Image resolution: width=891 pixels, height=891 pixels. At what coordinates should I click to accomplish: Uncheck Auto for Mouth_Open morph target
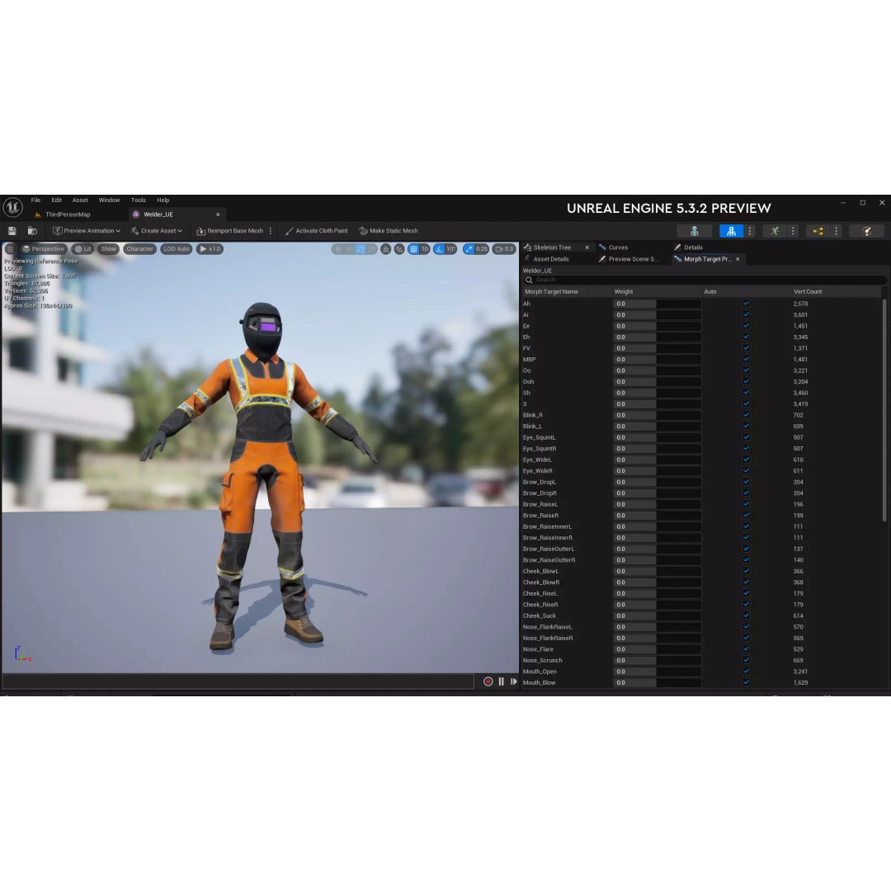tap(746, 671)
